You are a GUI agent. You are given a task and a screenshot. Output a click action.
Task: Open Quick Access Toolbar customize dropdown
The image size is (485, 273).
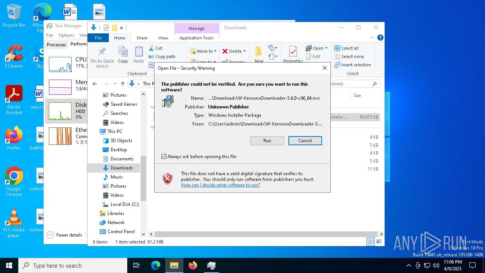point(122,28)
